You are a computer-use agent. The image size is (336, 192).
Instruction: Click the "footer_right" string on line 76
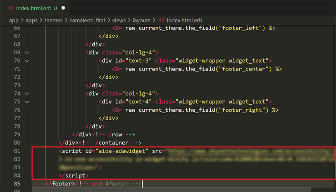coord(243,110)
